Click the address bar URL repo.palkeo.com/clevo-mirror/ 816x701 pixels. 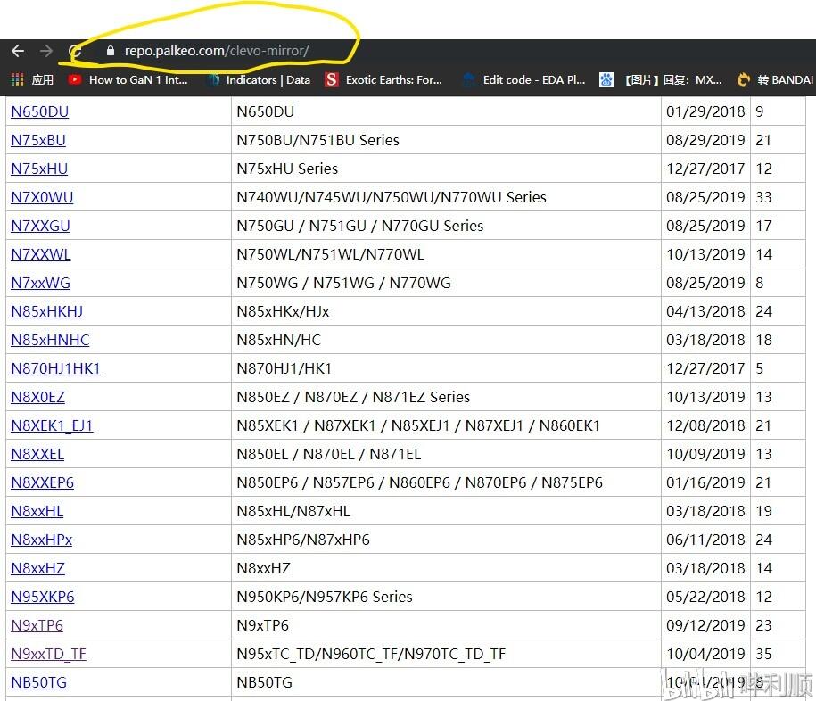point(217,51)
